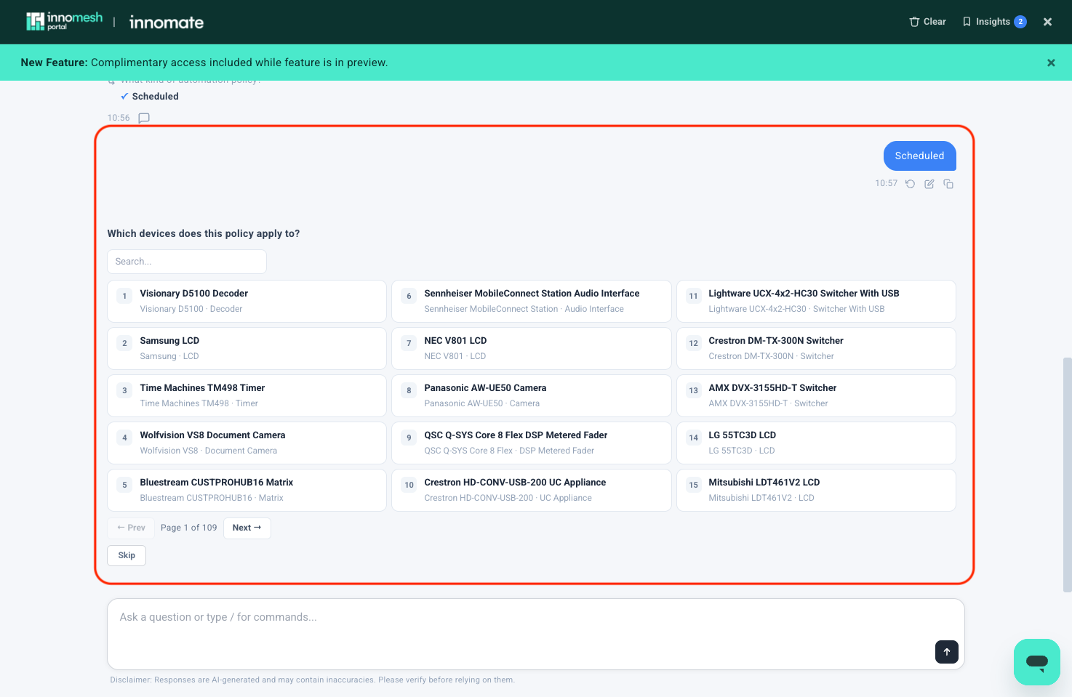Select Samsung LCD device option
Screen dimensions: 1072x697
coord(247,348)
